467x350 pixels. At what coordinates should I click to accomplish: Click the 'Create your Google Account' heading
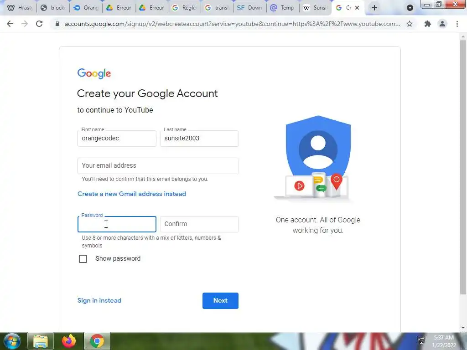147,93
